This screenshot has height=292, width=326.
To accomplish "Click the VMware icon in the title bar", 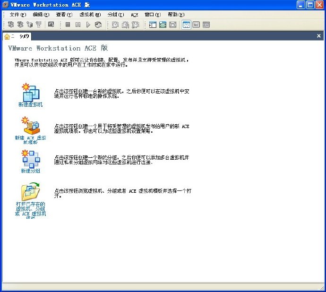I will 5,5.
